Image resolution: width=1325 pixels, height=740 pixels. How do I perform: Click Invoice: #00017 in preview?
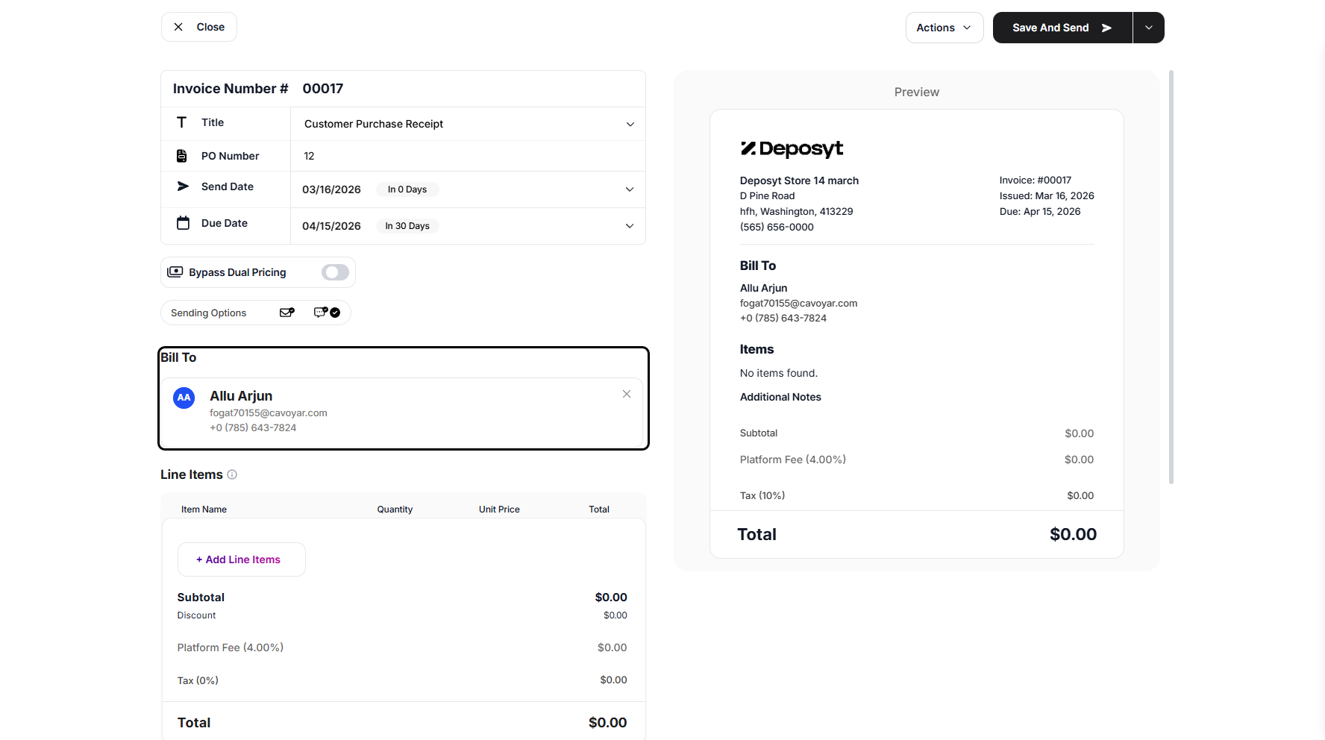point(1036,180)
